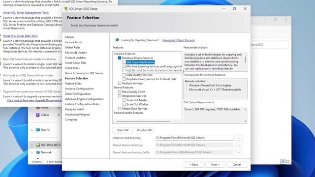The image size is (315, 177).
Task: Click the File Explorer address field showing Server2022
Action: tap(269, 45)
